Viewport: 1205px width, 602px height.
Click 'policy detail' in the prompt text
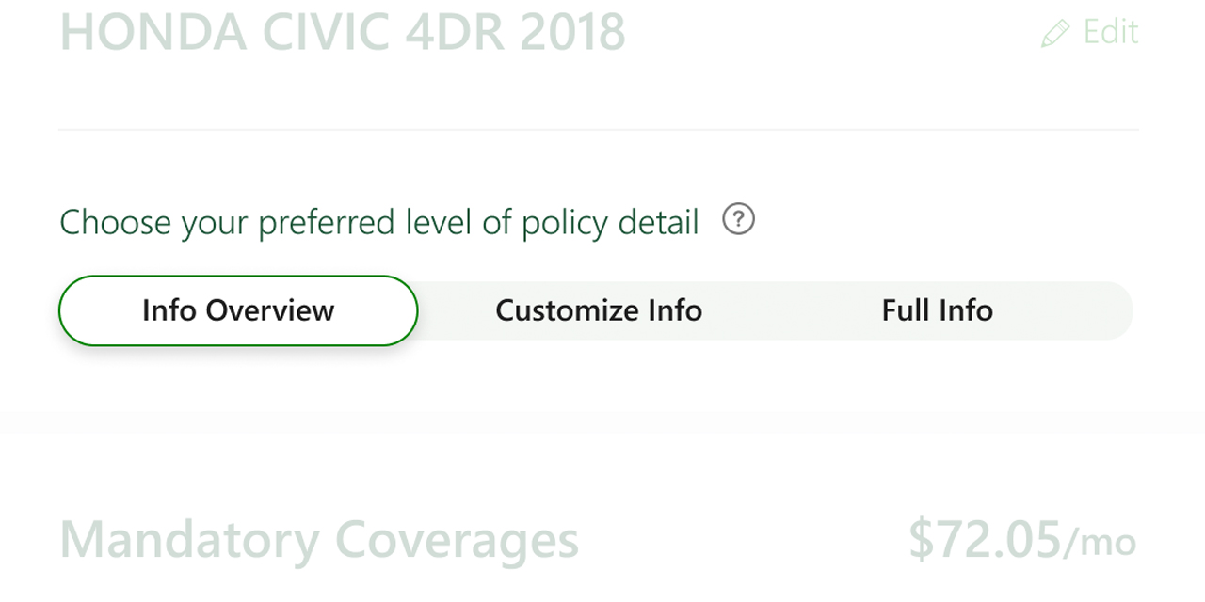(x=610, y=223)
